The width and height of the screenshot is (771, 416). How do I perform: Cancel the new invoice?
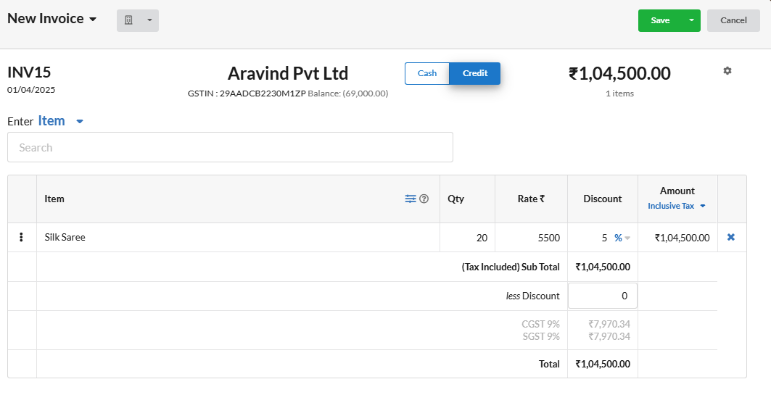[x=733, y=20]
